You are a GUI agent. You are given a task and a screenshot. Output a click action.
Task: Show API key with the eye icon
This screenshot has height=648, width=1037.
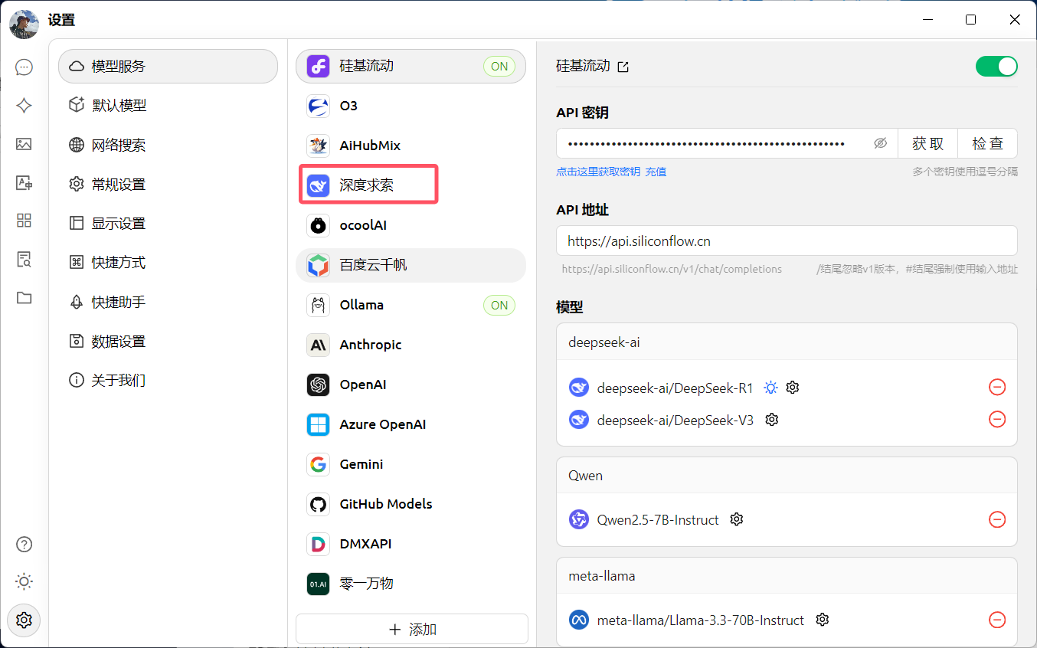880,143
